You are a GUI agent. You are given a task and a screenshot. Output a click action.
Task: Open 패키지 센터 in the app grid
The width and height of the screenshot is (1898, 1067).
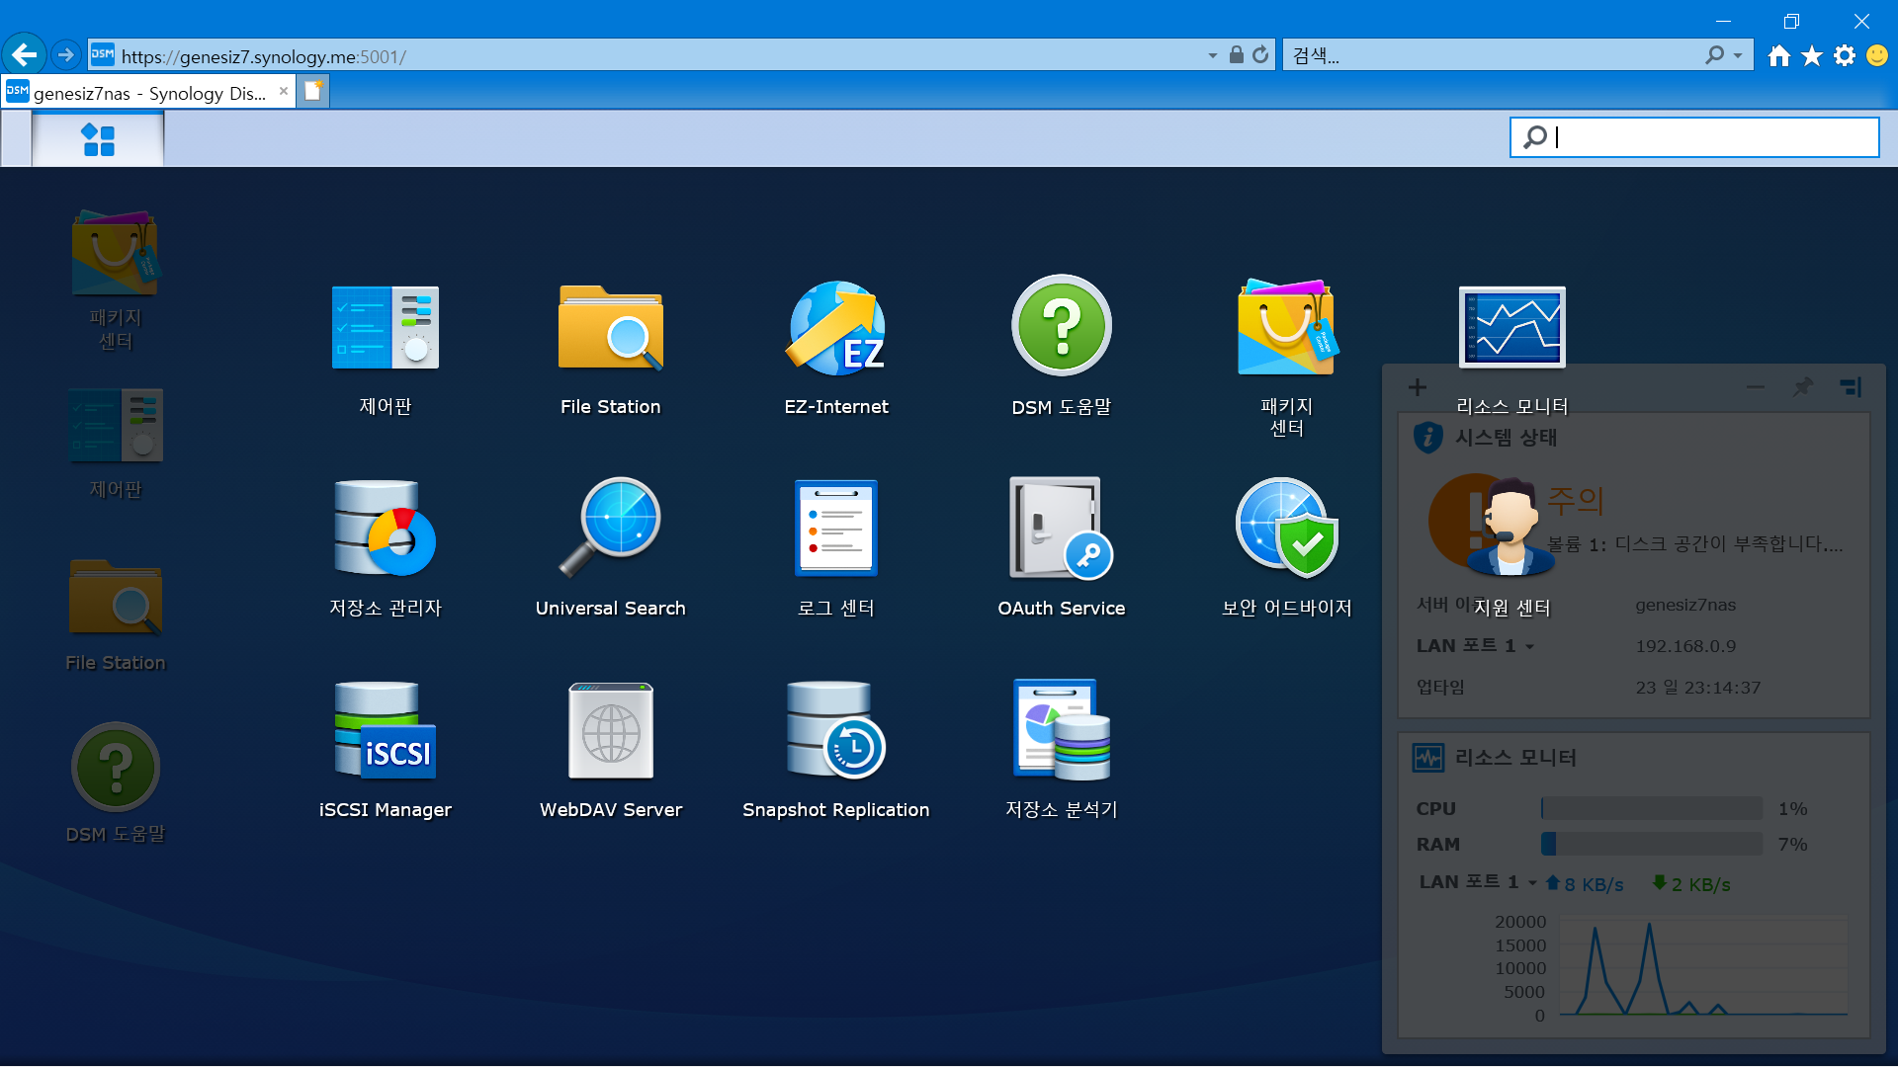[x=1286, y=328]
